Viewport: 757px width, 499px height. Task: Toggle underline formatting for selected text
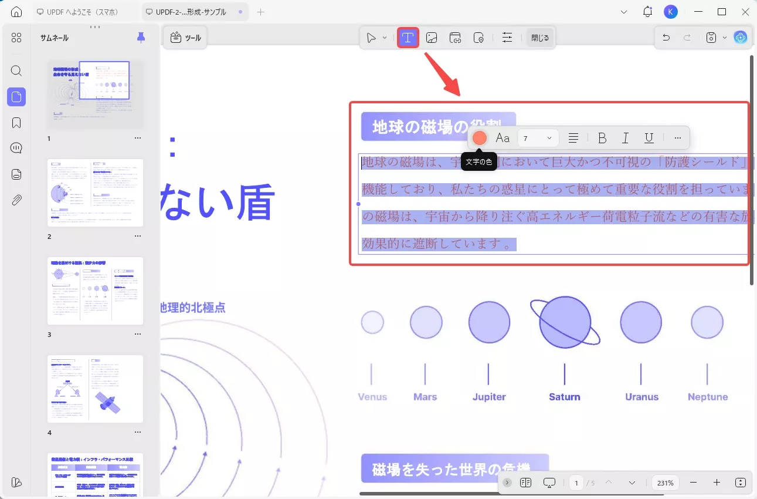[x=649, y=138]
